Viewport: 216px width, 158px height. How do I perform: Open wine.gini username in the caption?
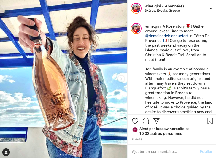pyautogui.click(x=153, y=26)
